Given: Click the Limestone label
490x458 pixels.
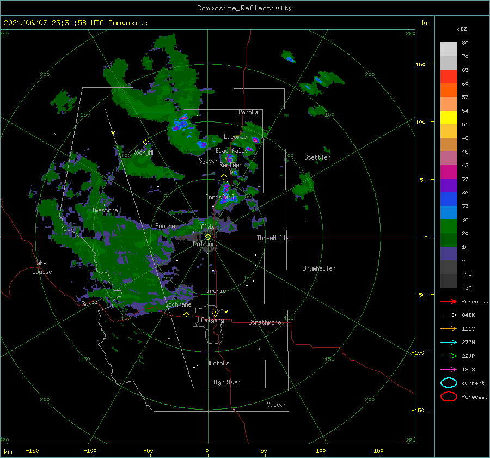Looking at the screenshot, I should pyautogui.click(x=103, y=210).
